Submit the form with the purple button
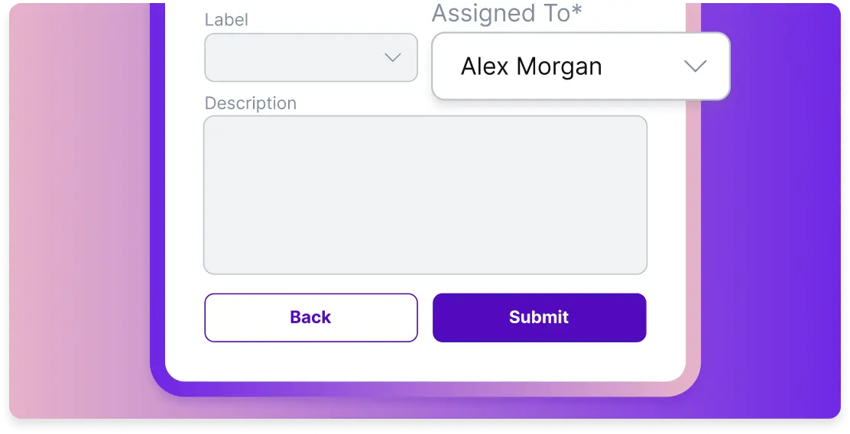850x434 pixels. click(539, 317)
